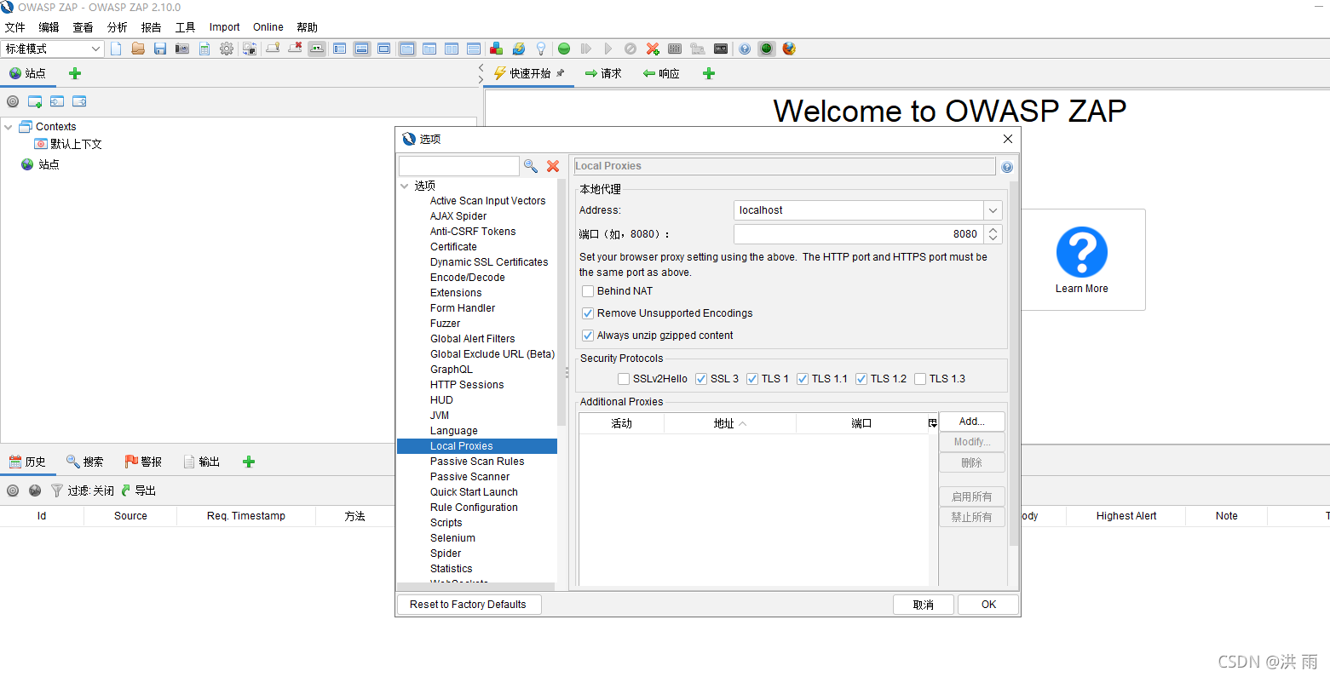Toggle the TLS 1 checkbox
This screenshot has height=677, width=1330.
click(x=752, y=379)
